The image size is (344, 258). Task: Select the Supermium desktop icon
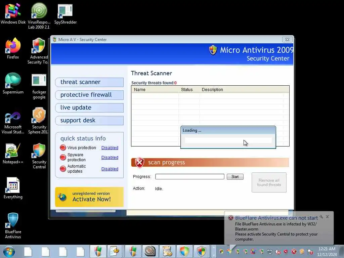point(13,83)
